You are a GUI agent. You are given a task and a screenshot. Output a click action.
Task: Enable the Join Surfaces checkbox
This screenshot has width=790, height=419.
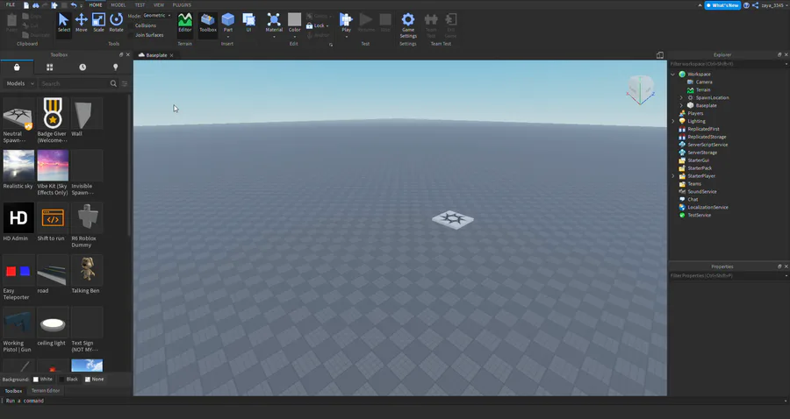[131, 35]
